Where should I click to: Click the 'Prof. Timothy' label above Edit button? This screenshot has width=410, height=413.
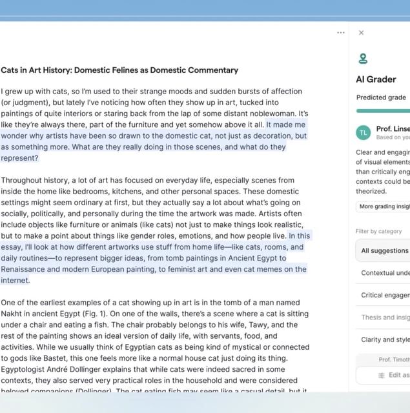395,359
